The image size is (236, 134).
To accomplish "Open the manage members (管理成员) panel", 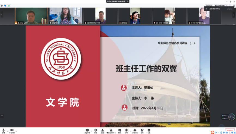I will click(111, 130).
